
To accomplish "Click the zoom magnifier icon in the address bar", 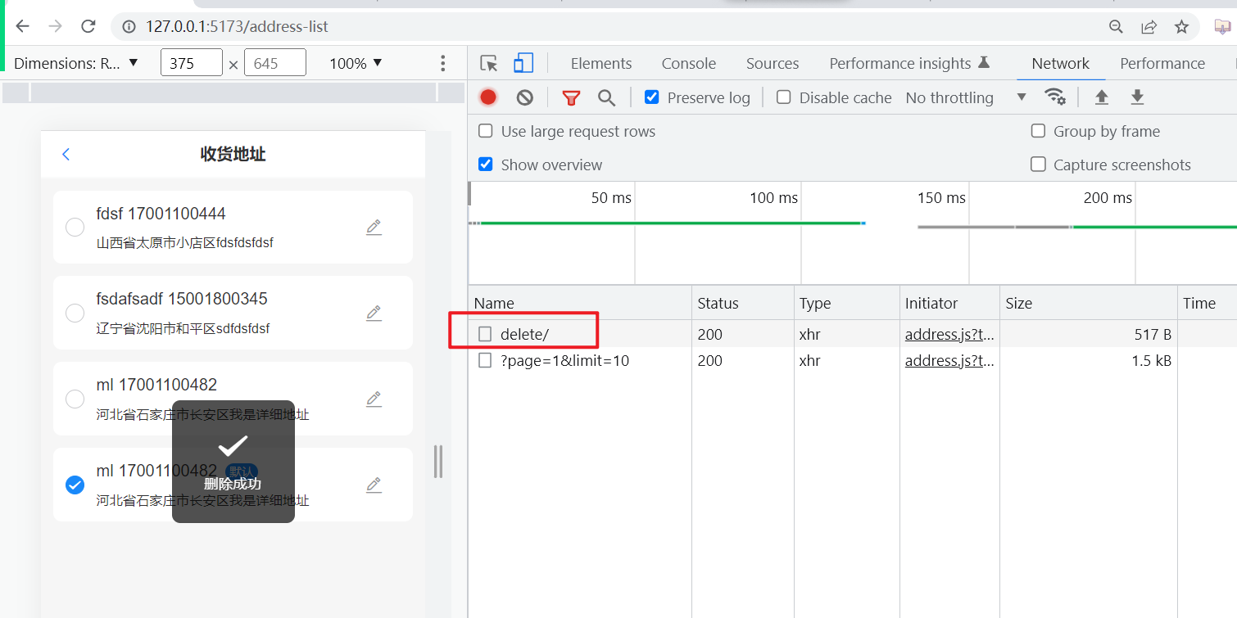I will tap(1116, 27).
